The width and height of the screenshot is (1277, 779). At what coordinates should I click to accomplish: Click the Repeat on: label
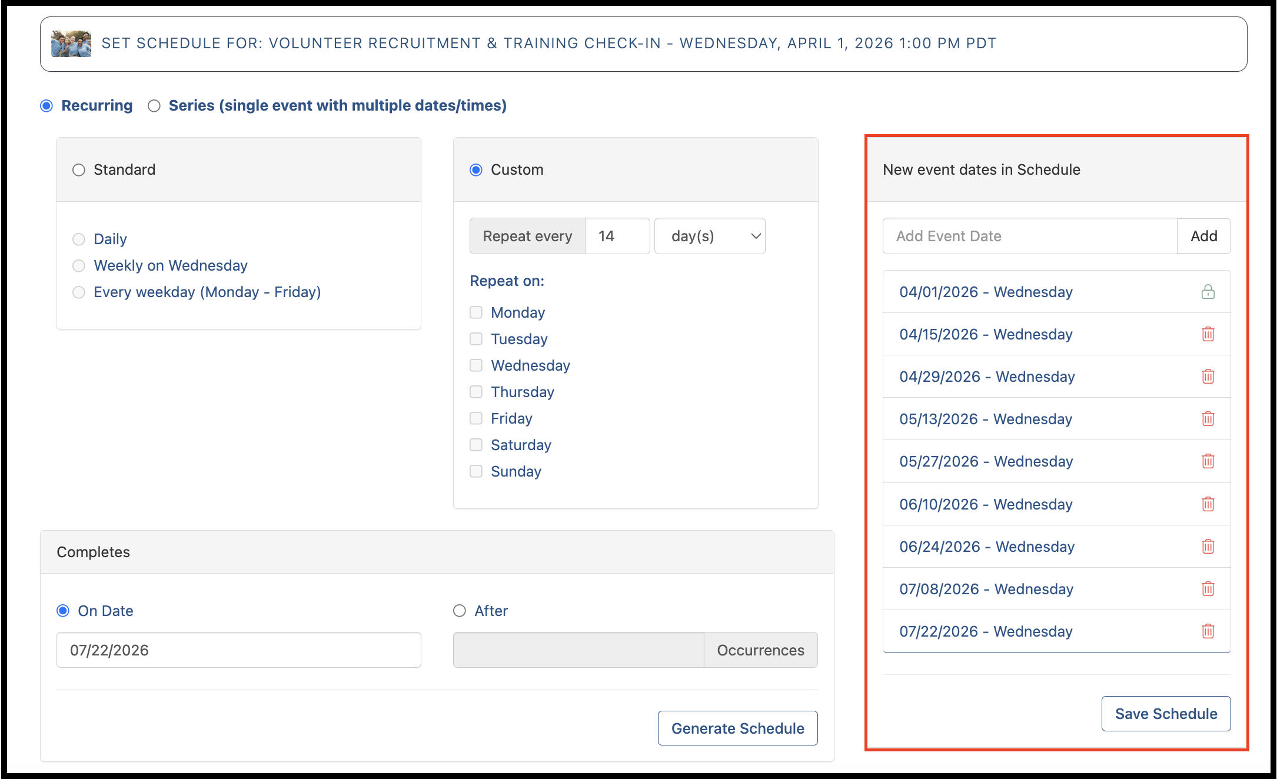pyautogui.click(x=507, y=281)
